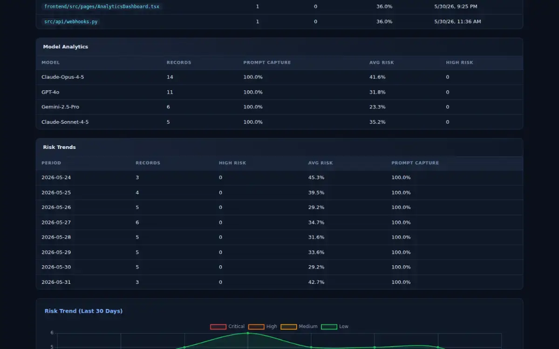Image resolution: width=559 pixels, height=349 pixels.
Task: Click the 31.8% avg risk value
Action: coord(377,92)
